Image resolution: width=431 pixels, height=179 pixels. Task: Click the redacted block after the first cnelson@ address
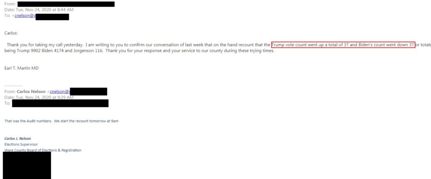52,17
